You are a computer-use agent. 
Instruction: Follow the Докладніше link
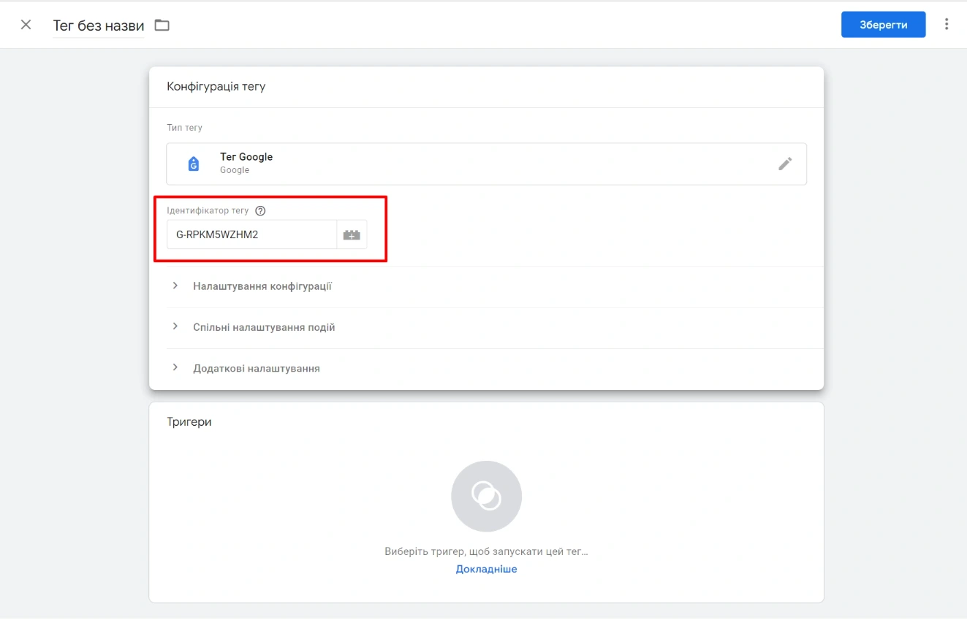click(486, 569)
